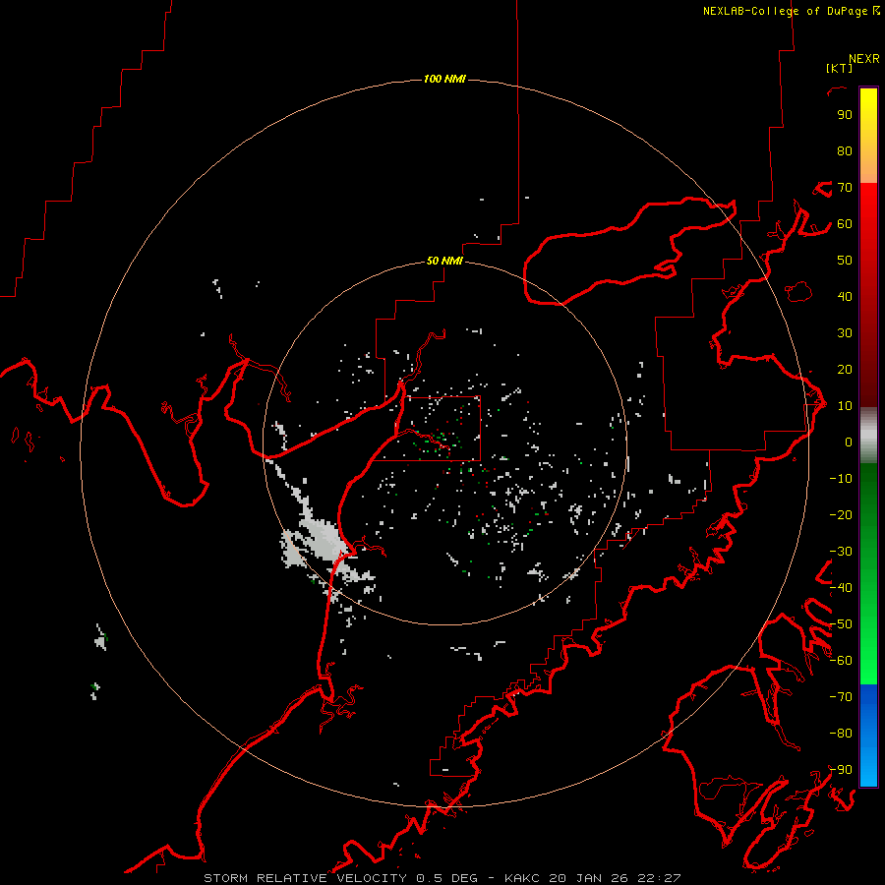This screenshot has width=885, height=885.
Task: Click the -60 knot value on the color scale
Action: 841,661
